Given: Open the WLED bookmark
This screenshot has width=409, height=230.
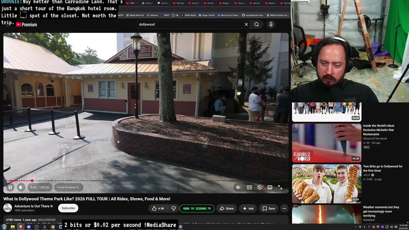Looking at the screenshot, I should point(165,15).
